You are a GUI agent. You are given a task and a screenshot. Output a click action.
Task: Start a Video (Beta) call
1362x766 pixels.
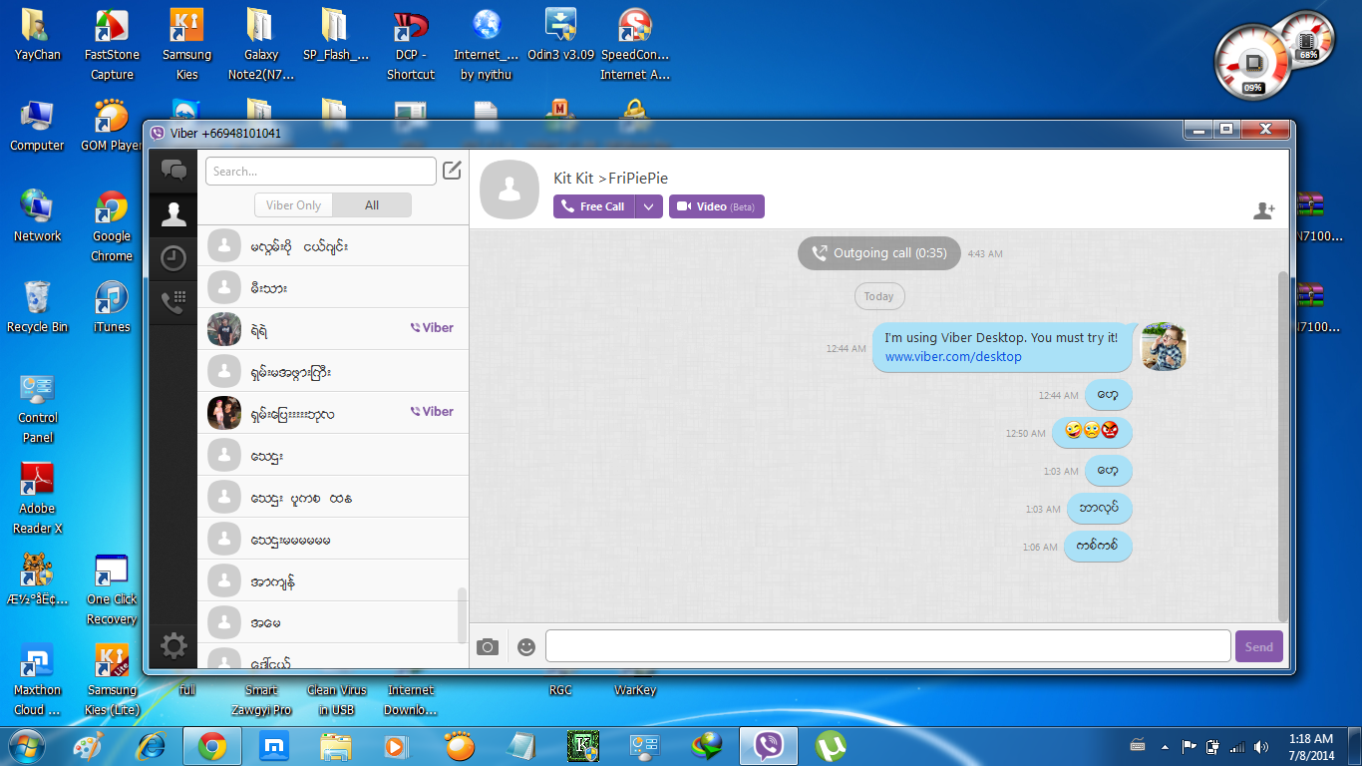coord(716,206)
